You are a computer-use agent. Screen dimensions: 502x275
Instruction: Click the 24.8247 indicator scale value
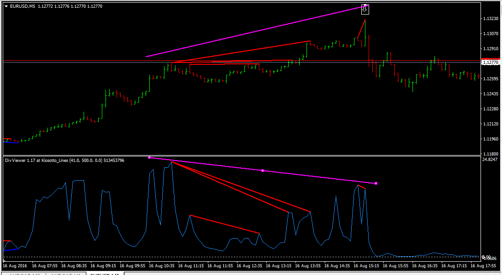tap(490, 160)
